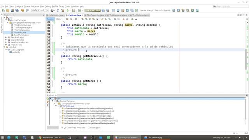The height and width of the screenshot is (140, 249).
Task: Expand the Java Dependencies node
Action: (x=6, y=42)
